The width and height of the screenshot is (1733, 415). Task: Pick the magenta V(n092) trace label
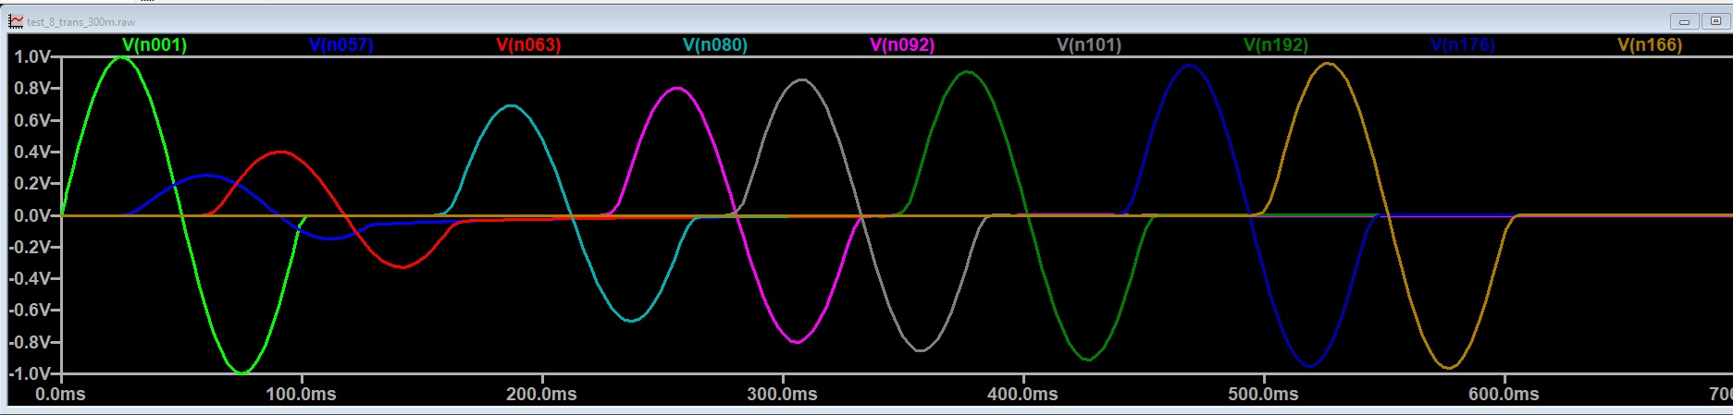[x=902, y=44]
